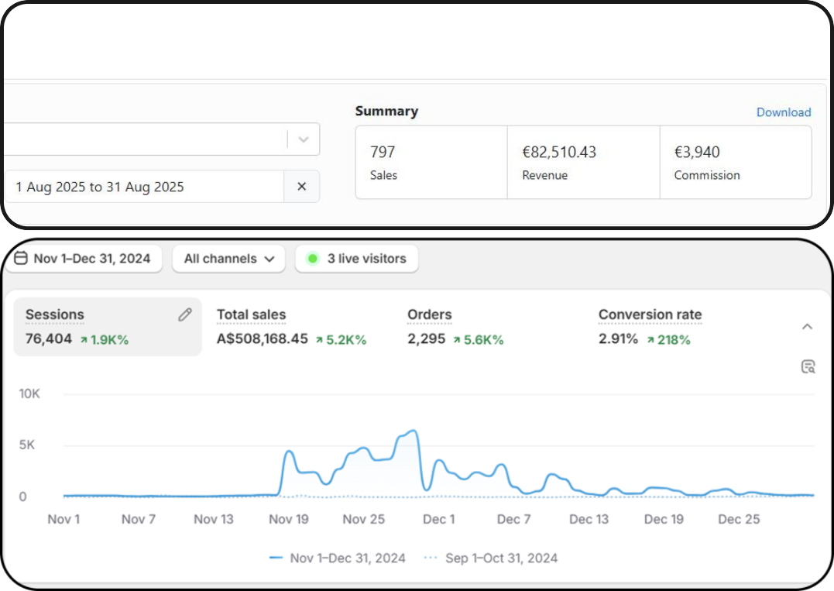Clear the August date filter with X icon
Image resolution: width=834 pixels, height=591 pixels.
[x=301, y=187]
